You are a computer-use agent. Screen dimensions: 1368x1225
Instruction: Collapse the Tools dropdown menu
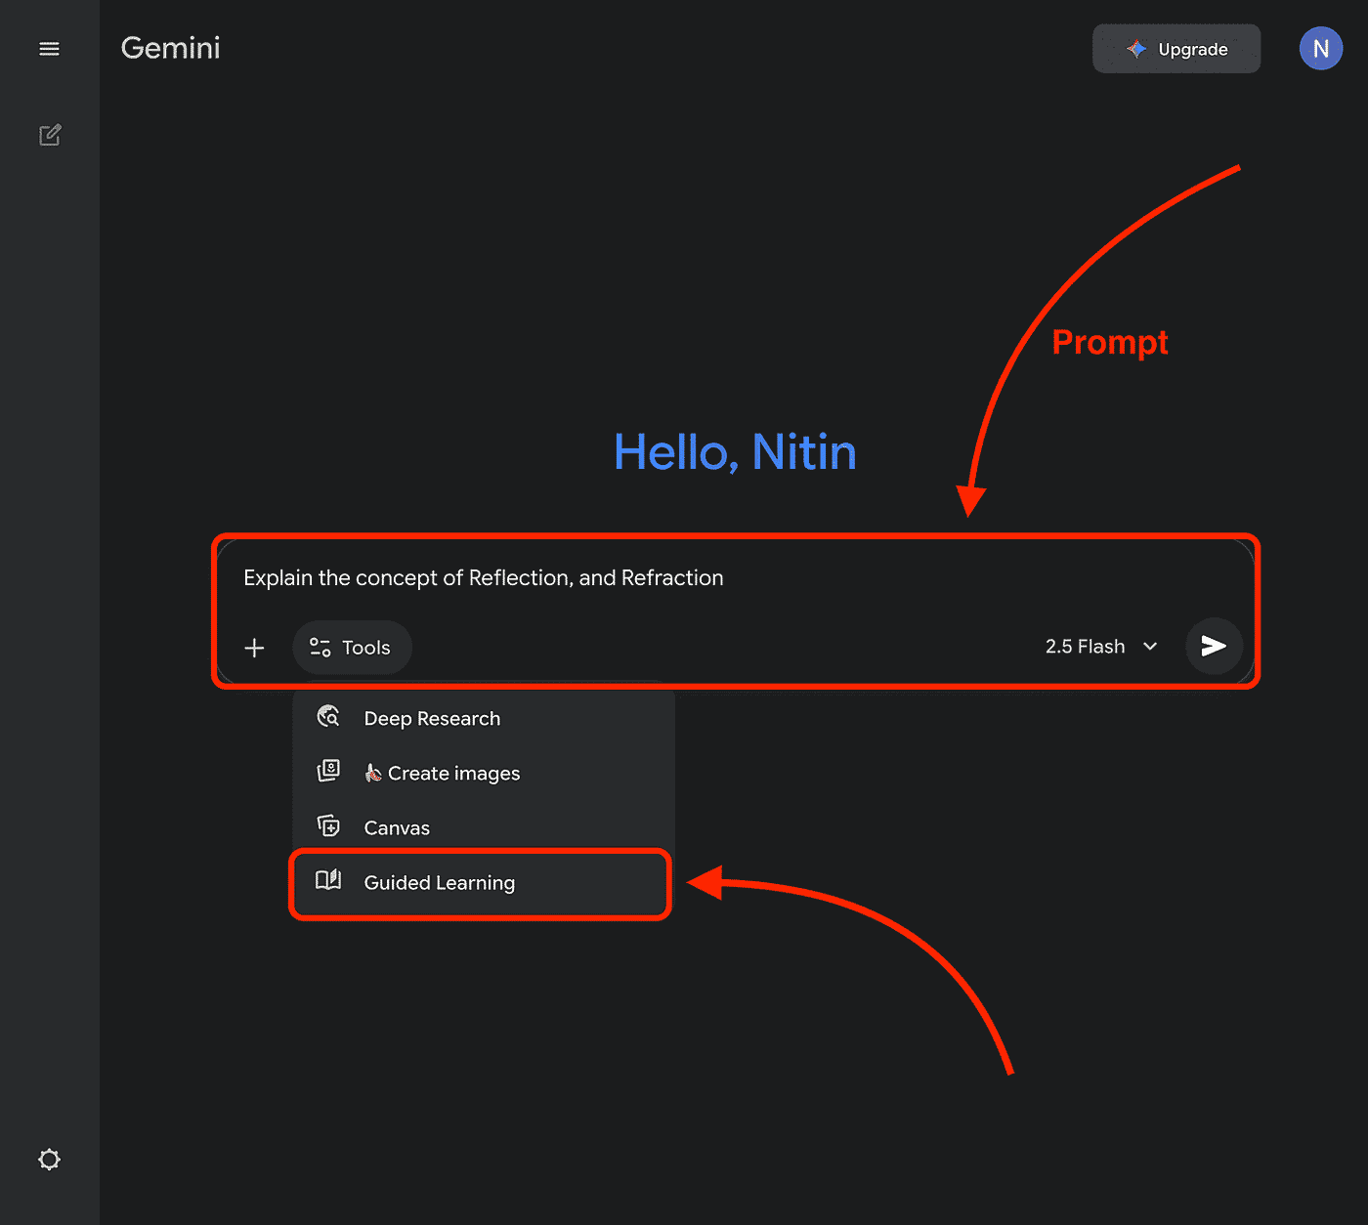pos(352,648)
